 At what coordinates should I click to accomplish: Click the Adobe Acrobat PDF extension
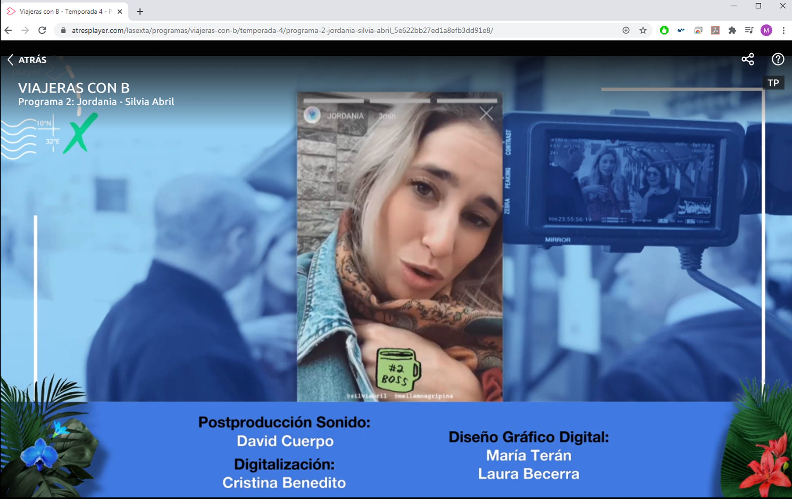click(x=715, y=31)
